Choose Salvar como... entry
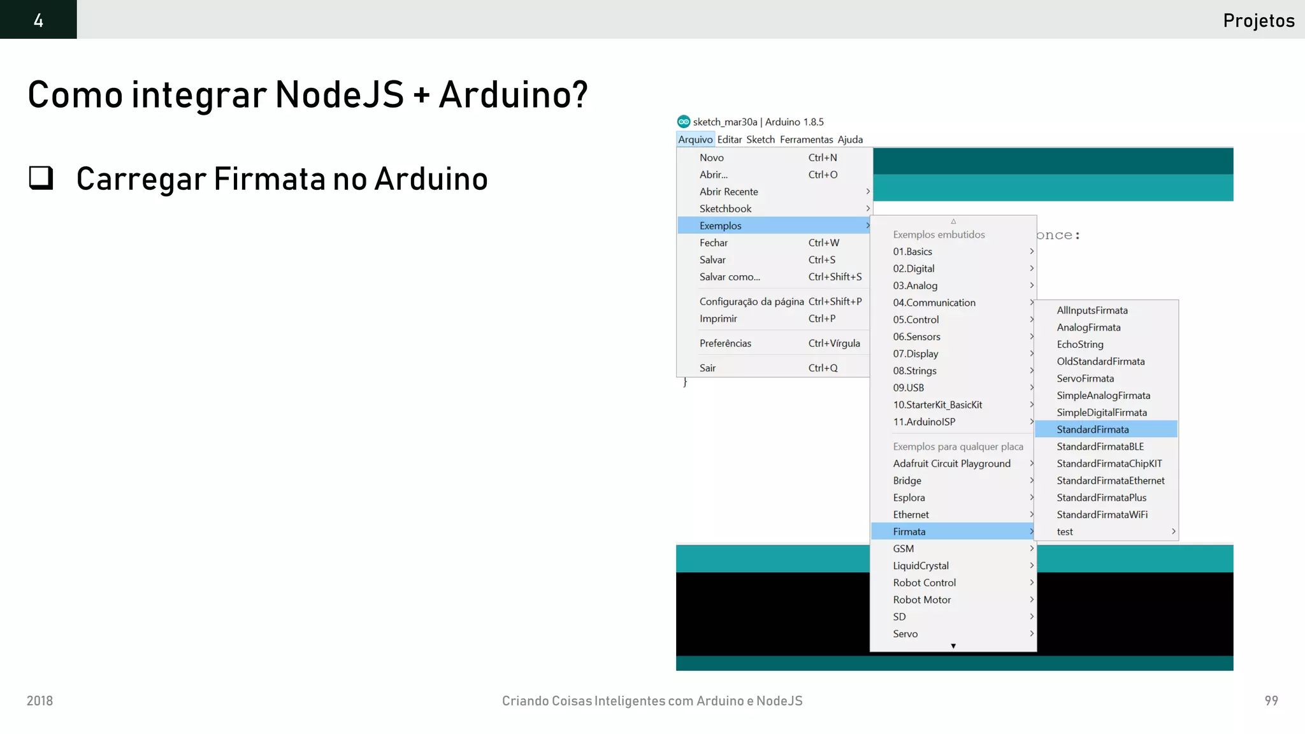 coord(774,277)
